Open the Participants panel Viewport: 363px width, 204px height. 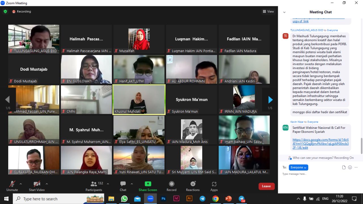(94, 186)
